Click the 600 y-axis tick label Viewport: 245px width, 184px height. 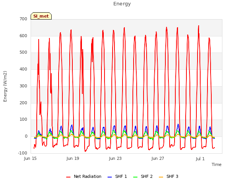tap(23, 36)
